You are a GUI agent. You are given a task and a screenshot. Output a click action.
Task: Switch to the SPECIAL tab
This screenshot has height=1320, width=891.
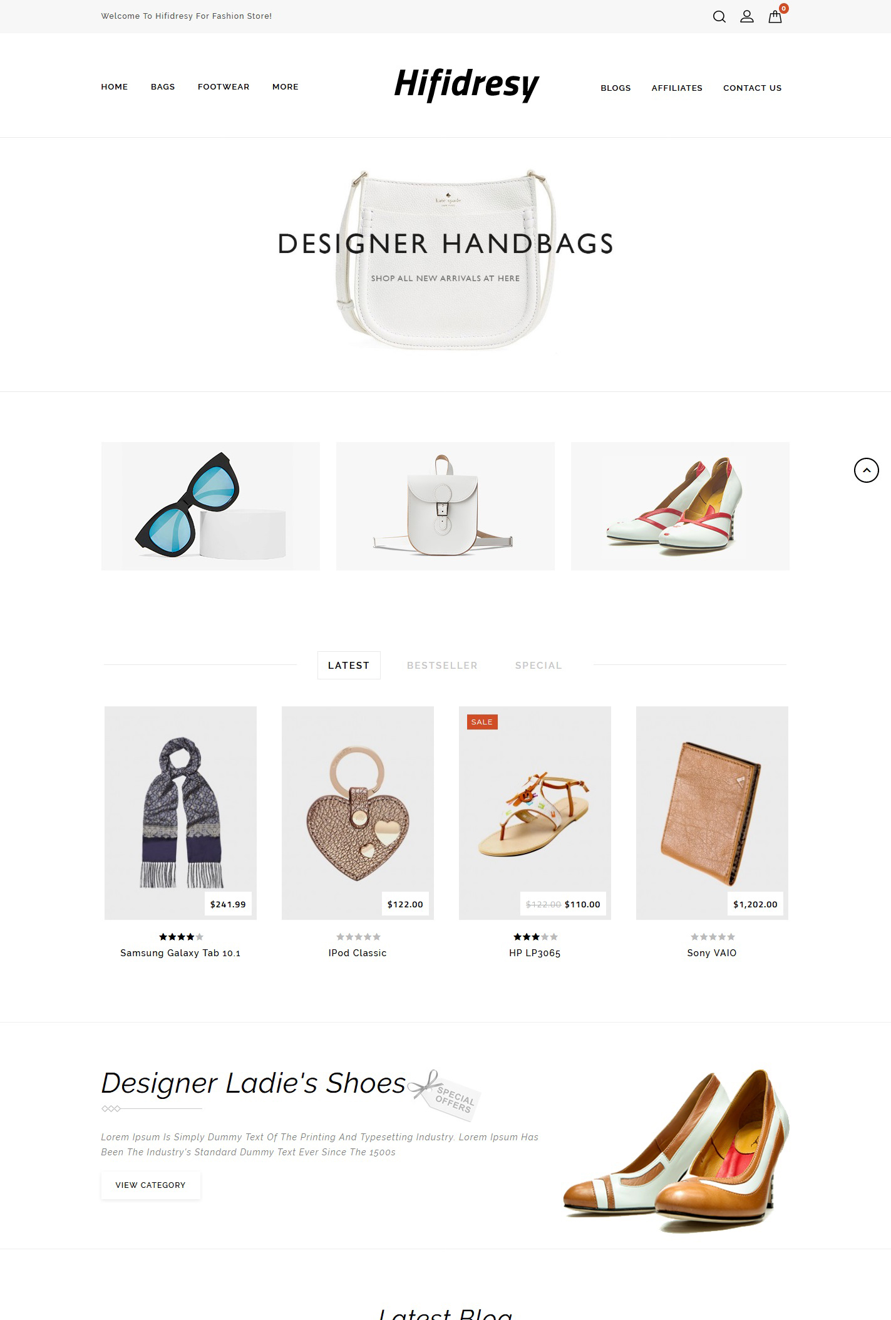point(538,666)
